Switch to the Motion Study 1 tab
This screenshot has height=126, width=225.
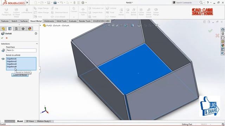[x=44, y=121]
